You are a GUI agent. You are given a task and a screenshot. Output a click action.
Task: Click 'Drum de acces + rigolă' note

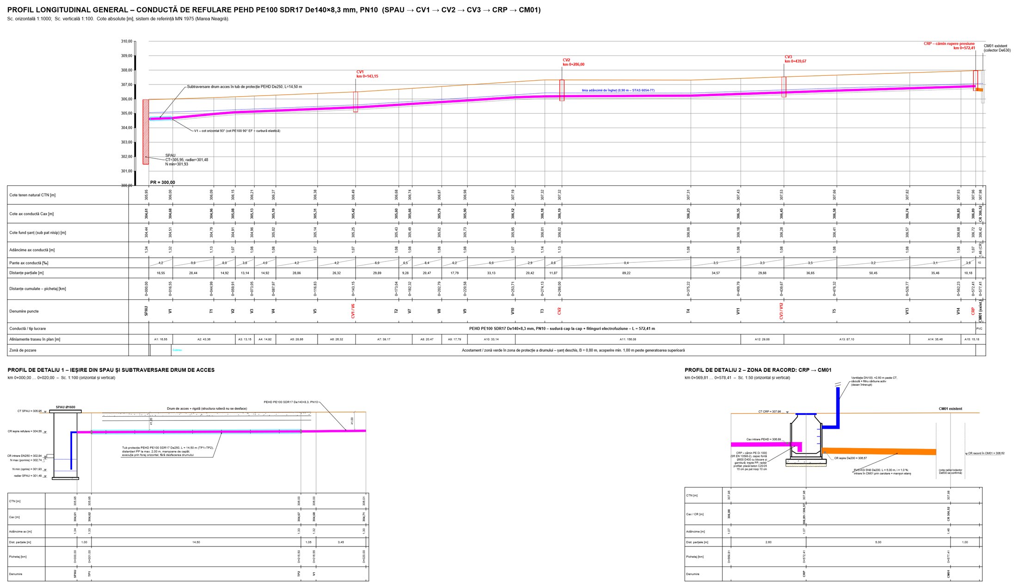click(x=207, y=409)
